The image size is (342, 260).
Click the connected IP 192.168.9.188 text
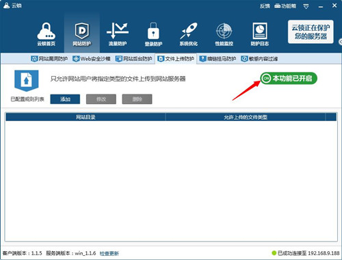[324, 253]
